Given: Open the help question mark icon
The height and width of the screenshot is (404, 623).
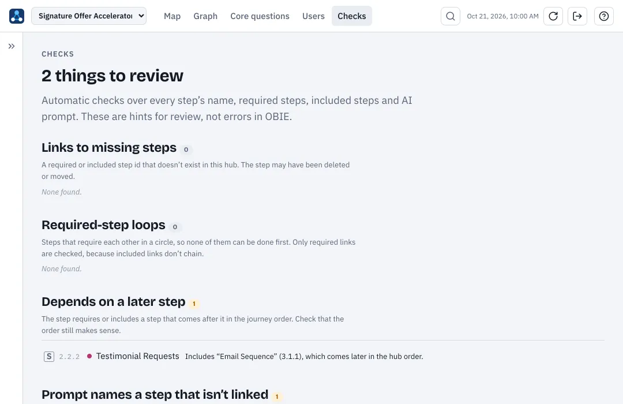Looking at the screenshot, I should tap(604, 16).
